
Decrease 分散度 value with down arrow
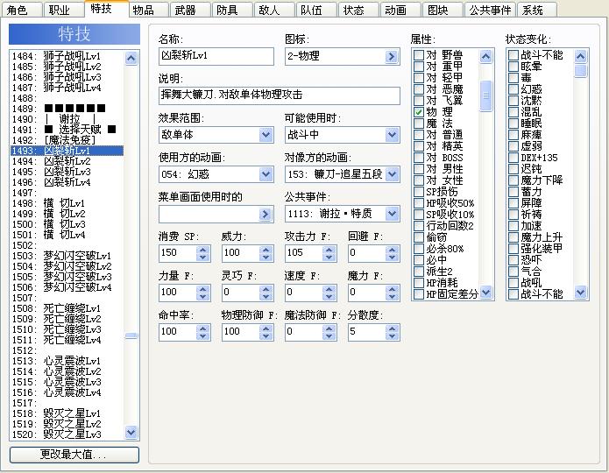pyautogui.click(x=393, y=336)
